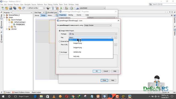Click Help in the icon dialog
This screenshot has width=176, height=99.
pos(115,71)
